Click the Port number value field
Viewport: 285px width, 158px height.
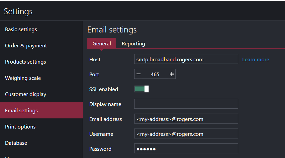click(155, 74)
